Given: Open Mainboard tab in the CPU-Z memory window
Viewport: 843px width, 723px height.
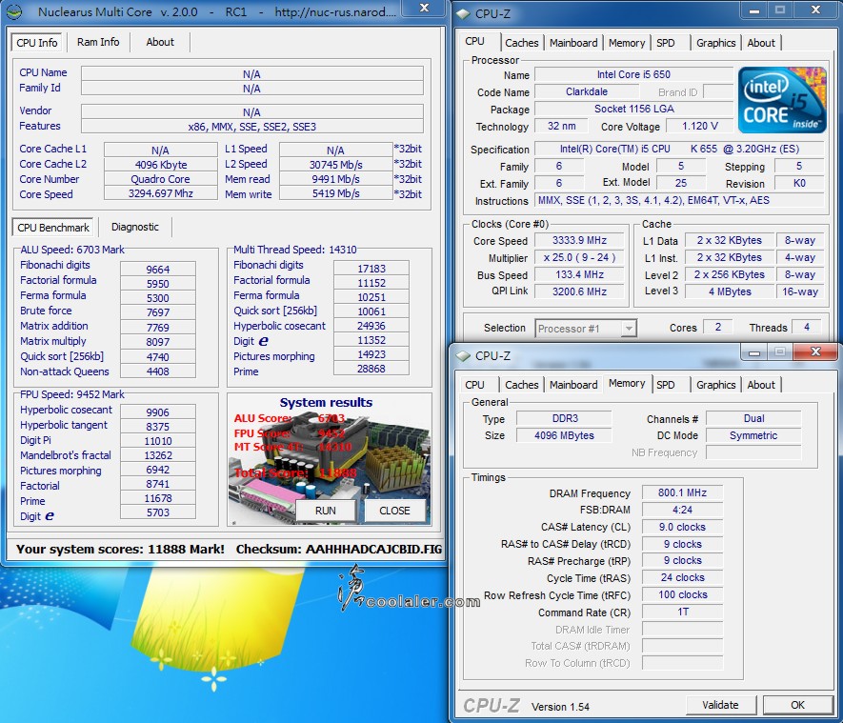Looking at the screenshot, I should pos(573,385).
